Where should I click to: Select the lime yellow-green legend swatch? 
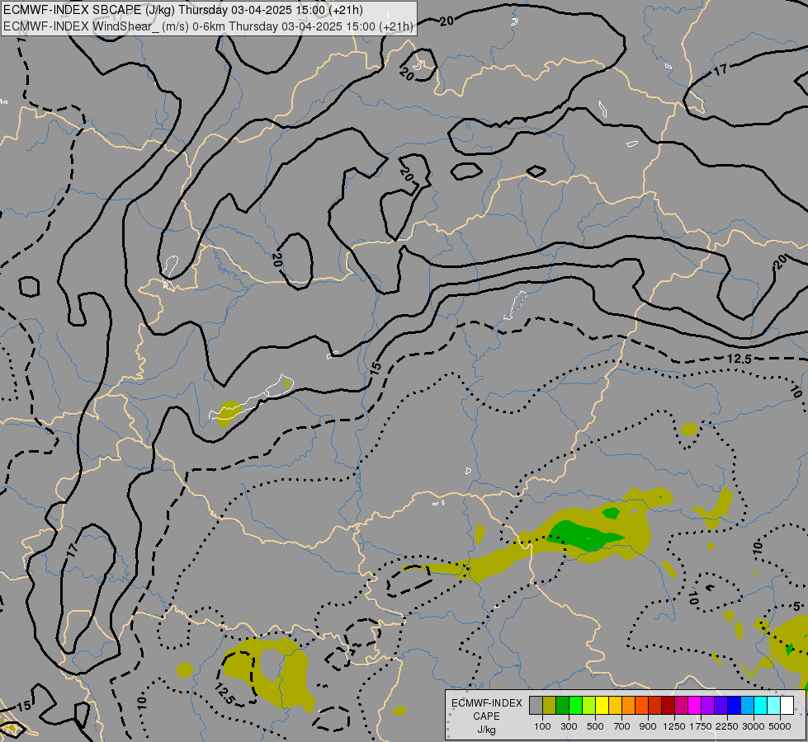(x=589, y=705)
